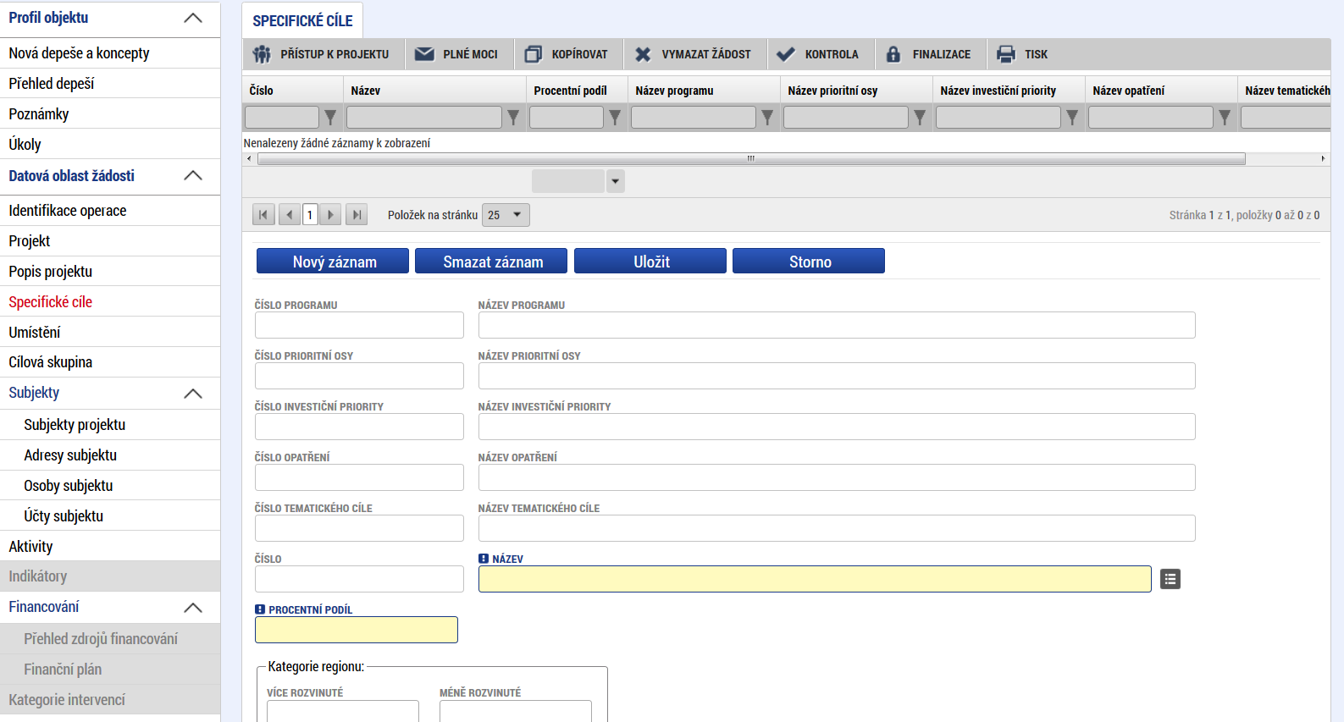The width and height of the screenshot is (1344, 722).
Task: Select the Specifické cíle tab
Action: tap(302, 20)
